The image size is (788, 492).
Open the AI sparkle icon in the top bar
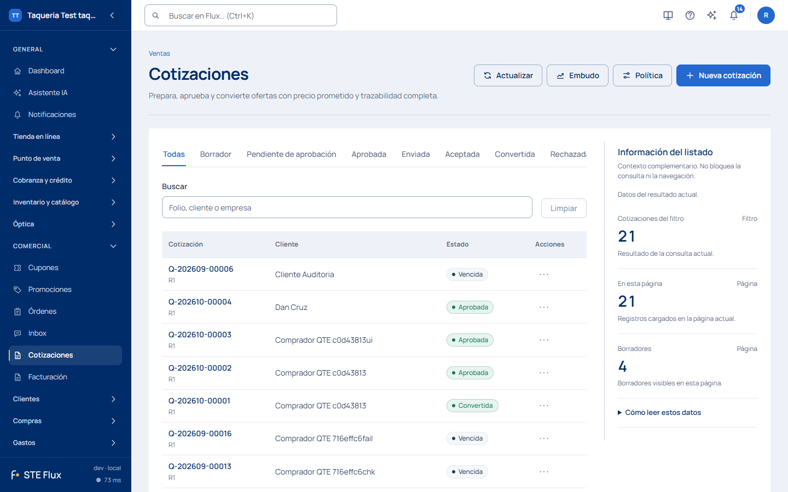712,15
